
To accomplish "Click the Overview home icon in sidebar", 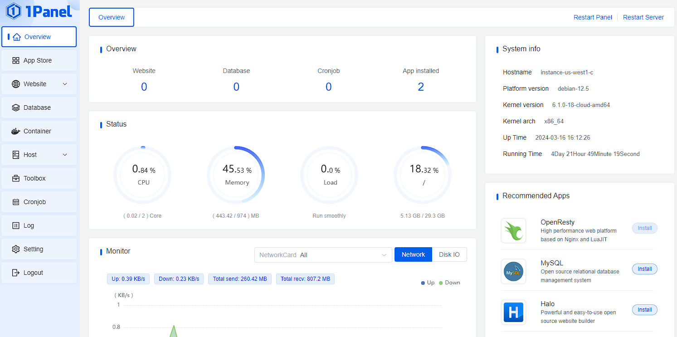I will tap(17, 37).
